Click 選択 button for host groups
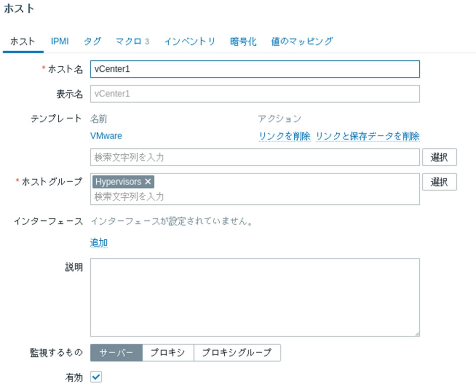The image size is (476, 392). pos(439,182)
